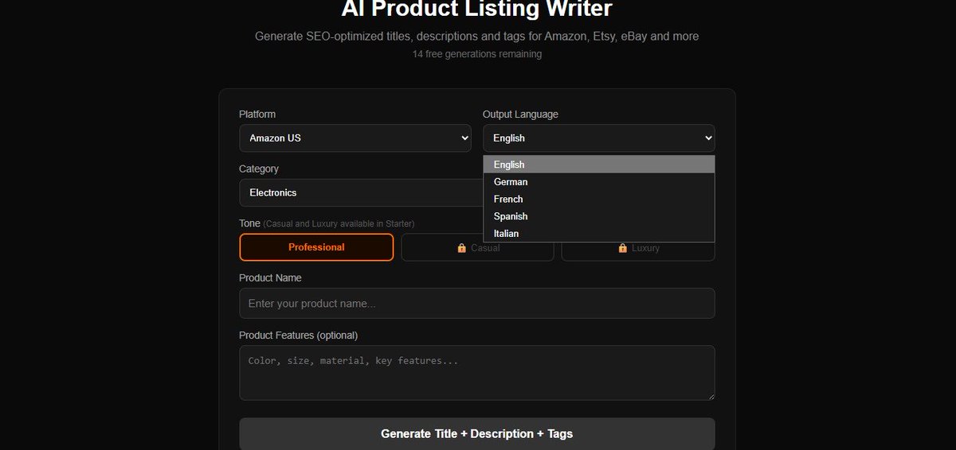Click the Tone availability note in Starter

pyautogui.click(x=339, y=224)
